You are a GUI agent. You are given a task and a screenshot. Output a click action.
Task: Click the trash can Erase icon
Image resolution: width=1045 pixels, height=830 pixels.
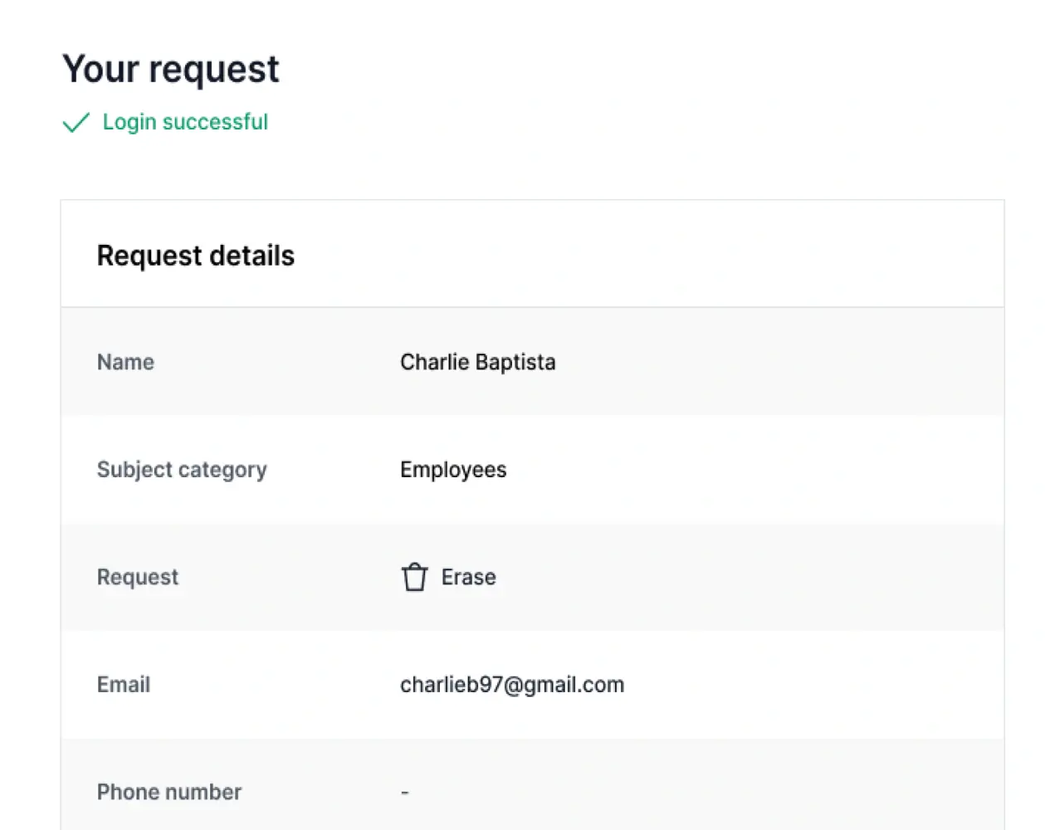(414, 577)
